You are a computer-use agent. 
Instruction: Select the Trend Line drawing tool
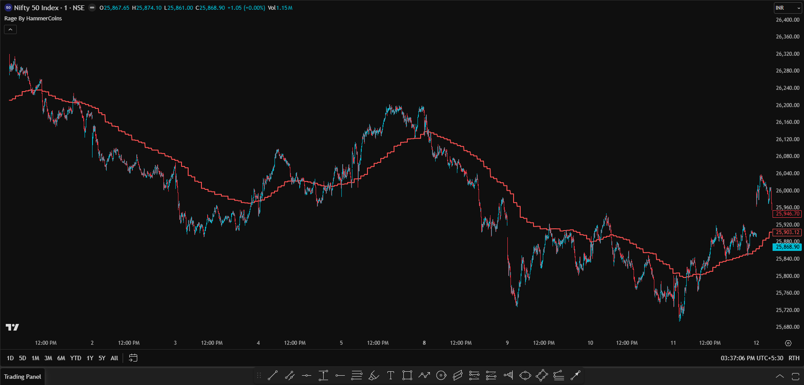pyautogui.click(x=273, y=376)
